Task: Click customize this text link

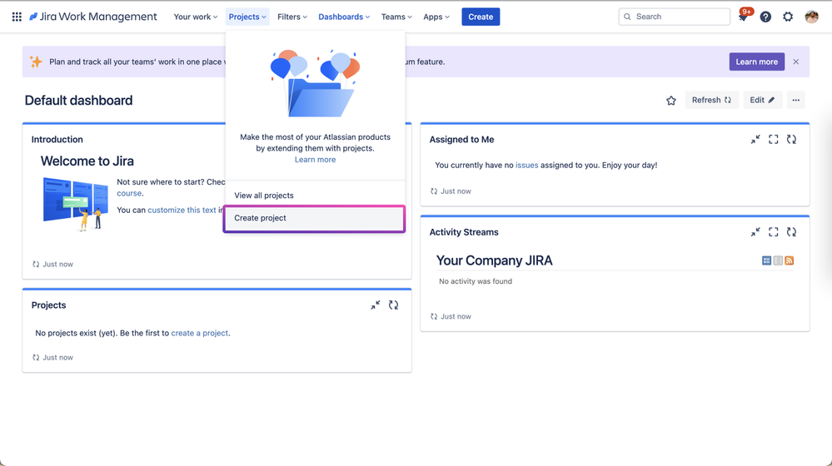Action: (x=182, y=211)
